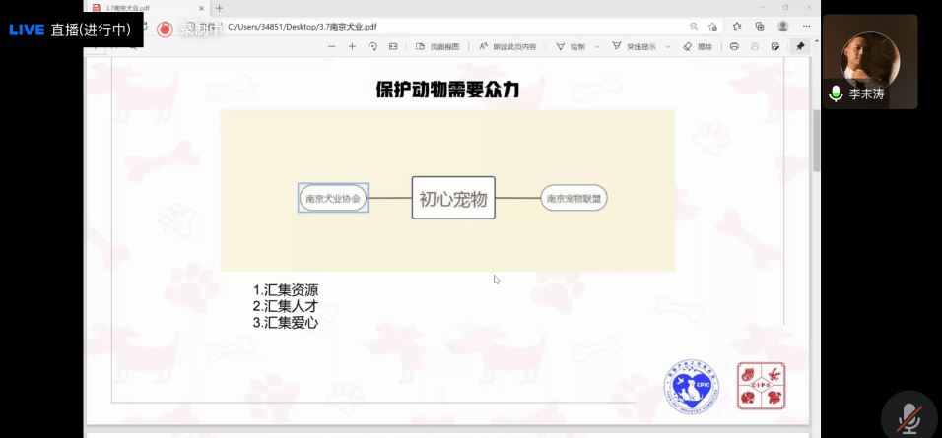The height and width of the screenshot is (438, 942).
Task: Click 朗读此页内容 read aloud
Action: (507, 47)
